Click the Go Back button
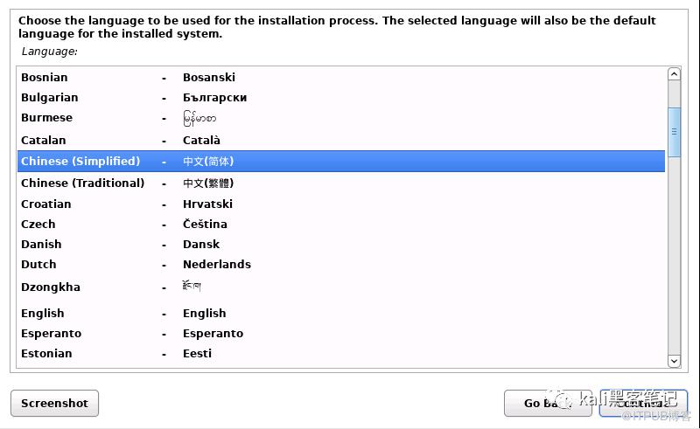Image resolution: width=700 pixels, height=429 pixels. pyautogui.click(x=548, y=403)
